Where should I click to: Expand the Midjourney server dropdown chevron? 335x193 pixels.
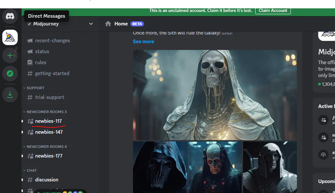pos(91,24)
